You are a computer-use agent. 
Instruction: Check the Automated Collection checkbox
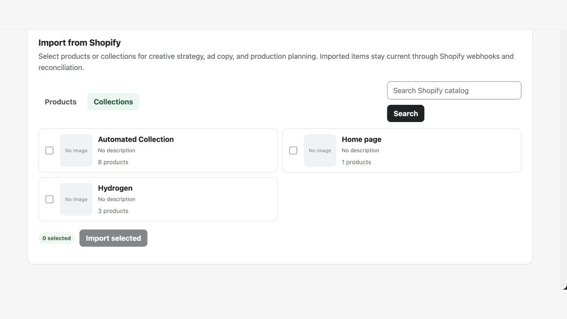pos(50,151)
